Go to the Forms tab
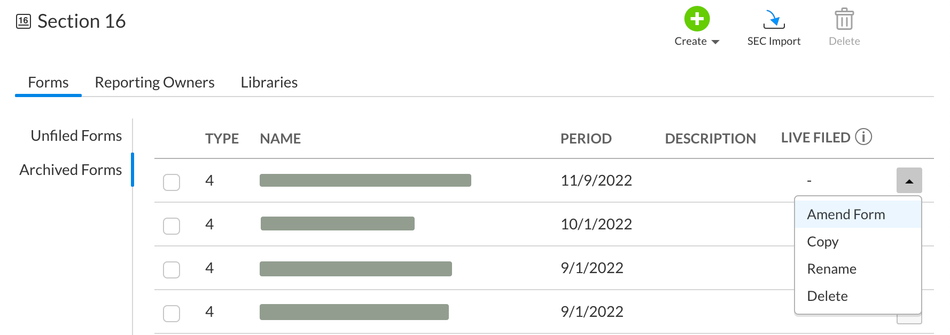This screenshot has width=950, height=335. [x=48, y=83]
